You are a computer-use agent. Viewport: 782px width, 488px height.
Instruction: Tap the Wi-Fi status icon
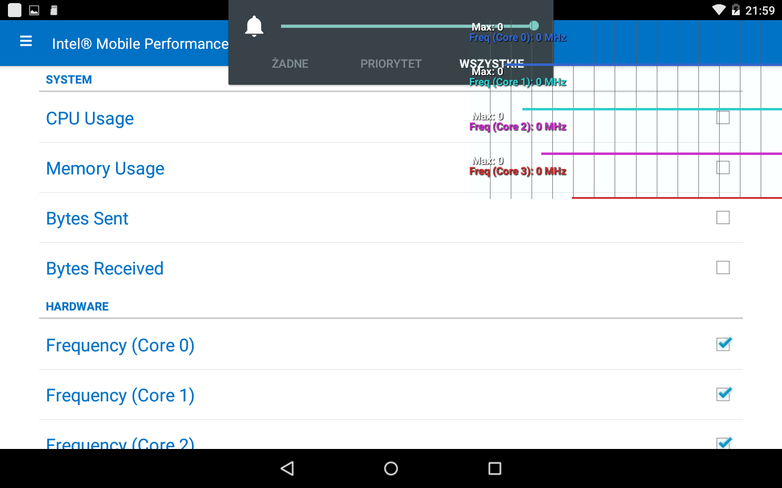coord(719,10)
